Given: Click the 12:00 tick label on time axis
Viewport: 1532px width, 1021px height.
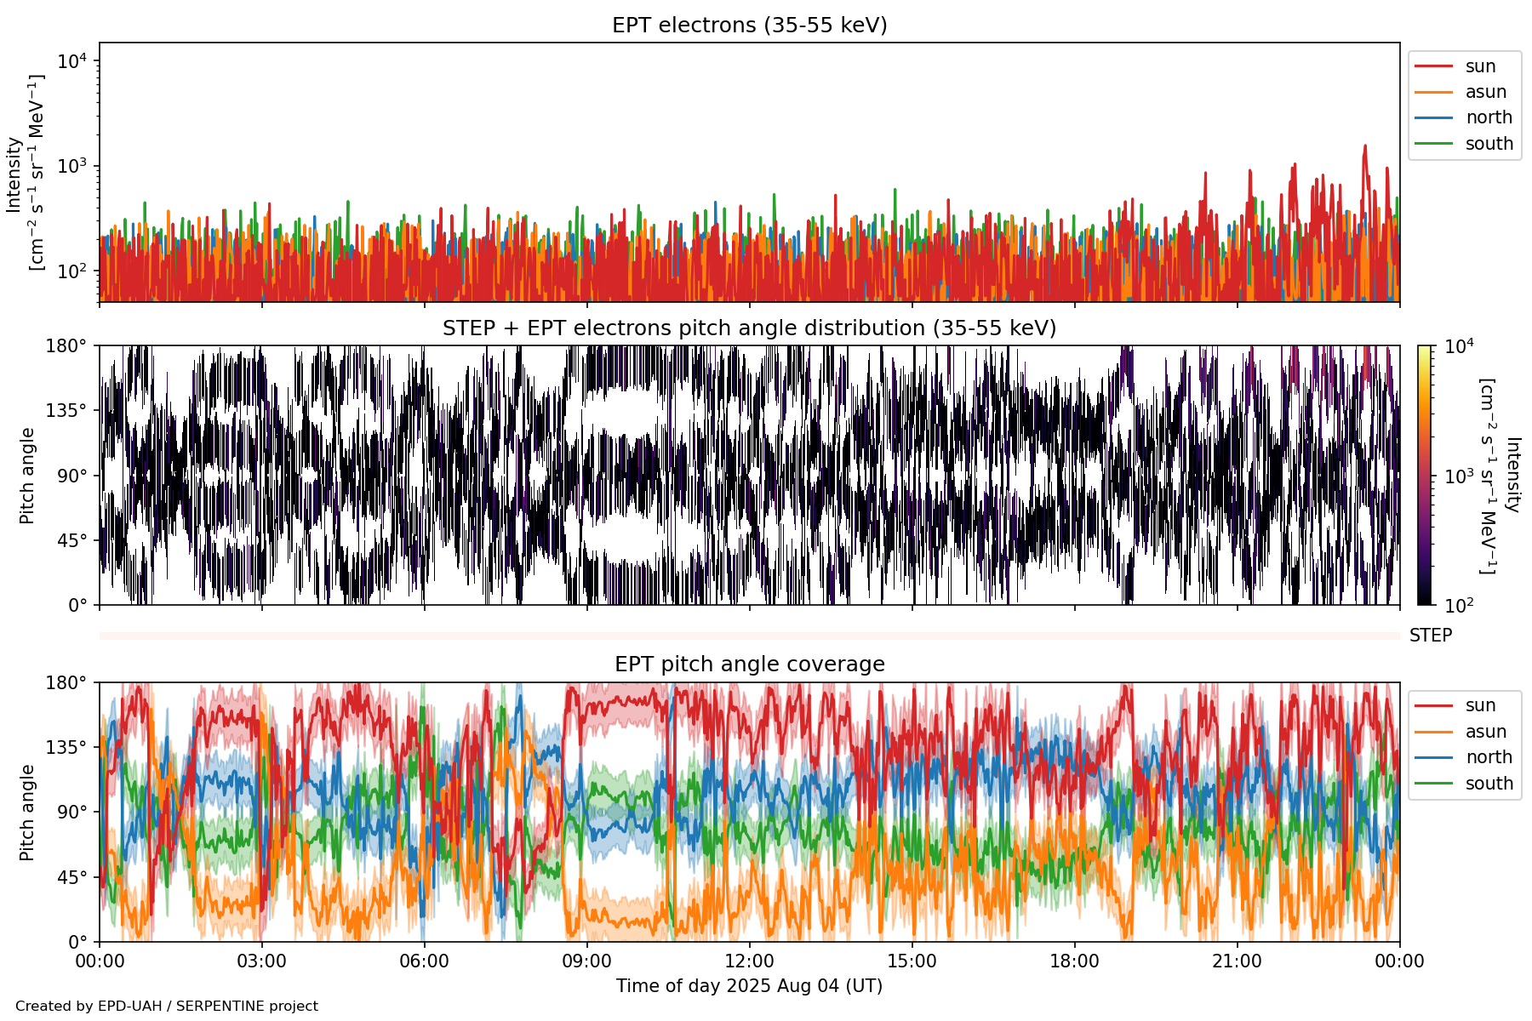Looking at the screenshot, I should [x=749, y=961].
